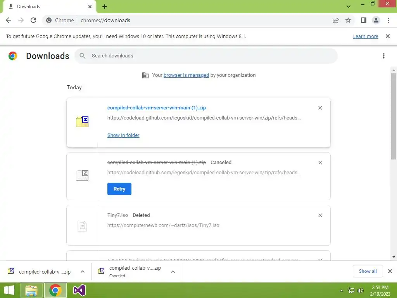Open the tab search chevron
The image size is (397, 298).
[349, 7]
